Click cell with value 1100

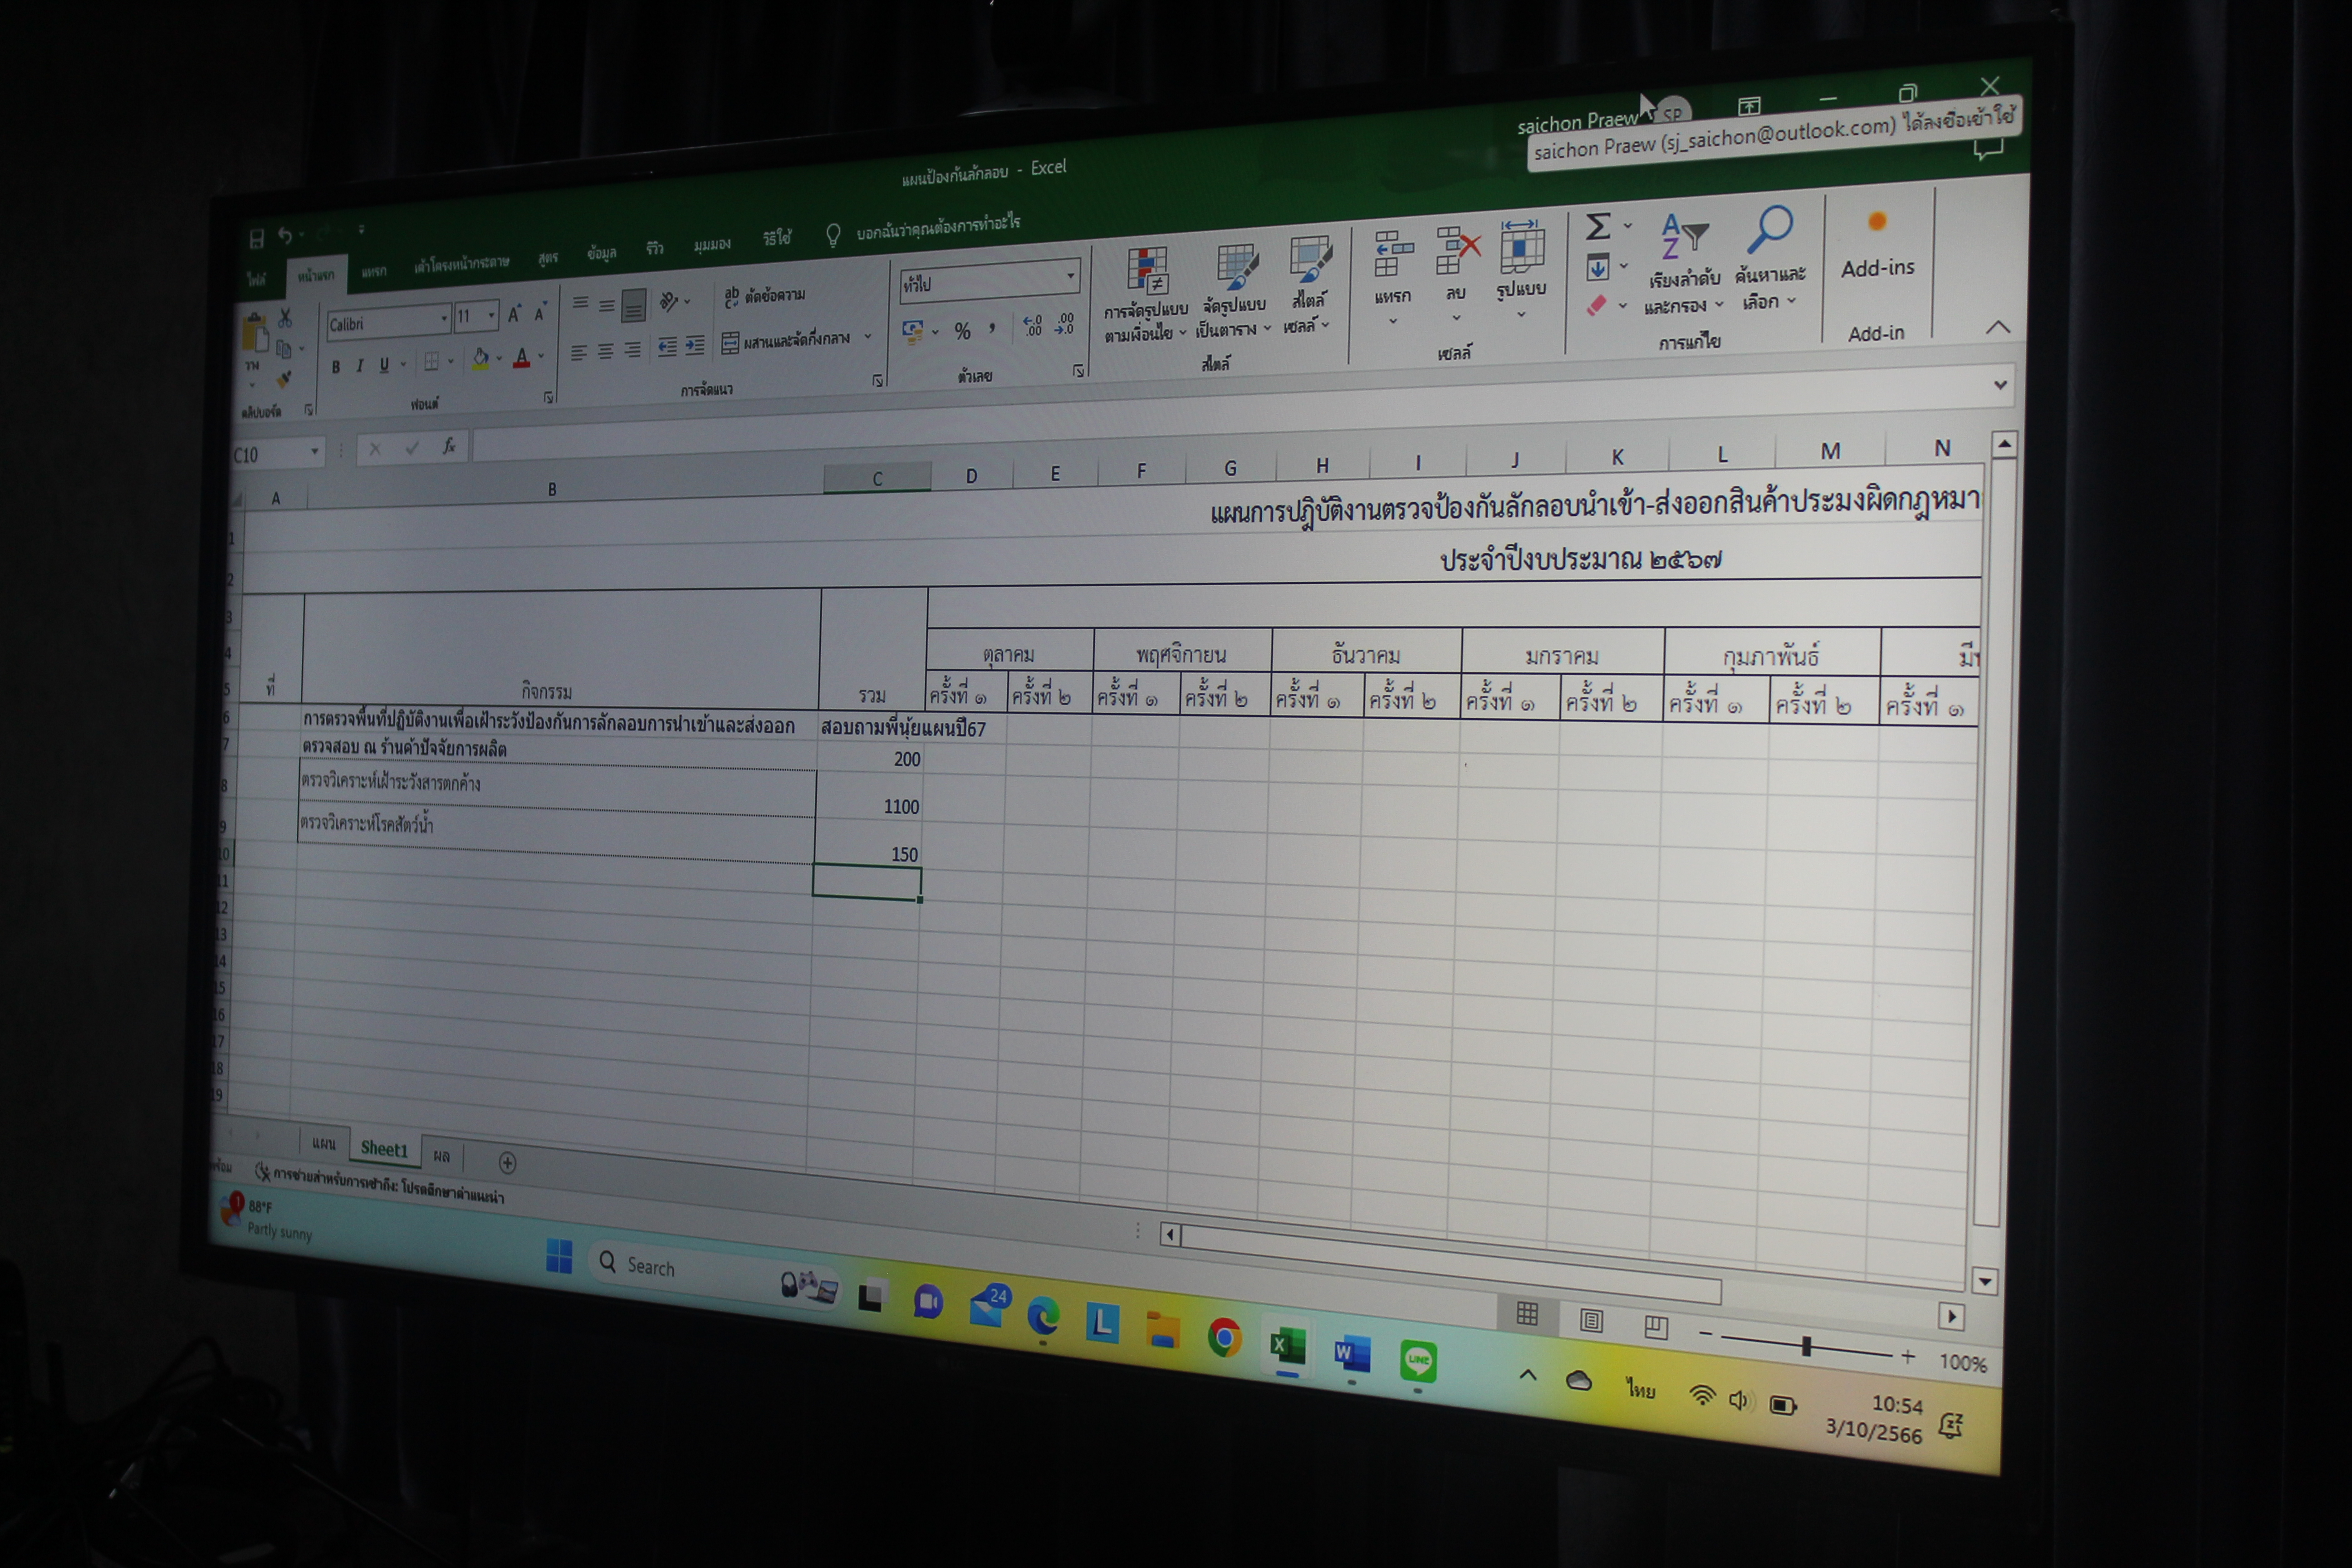(x=868, y=796)
